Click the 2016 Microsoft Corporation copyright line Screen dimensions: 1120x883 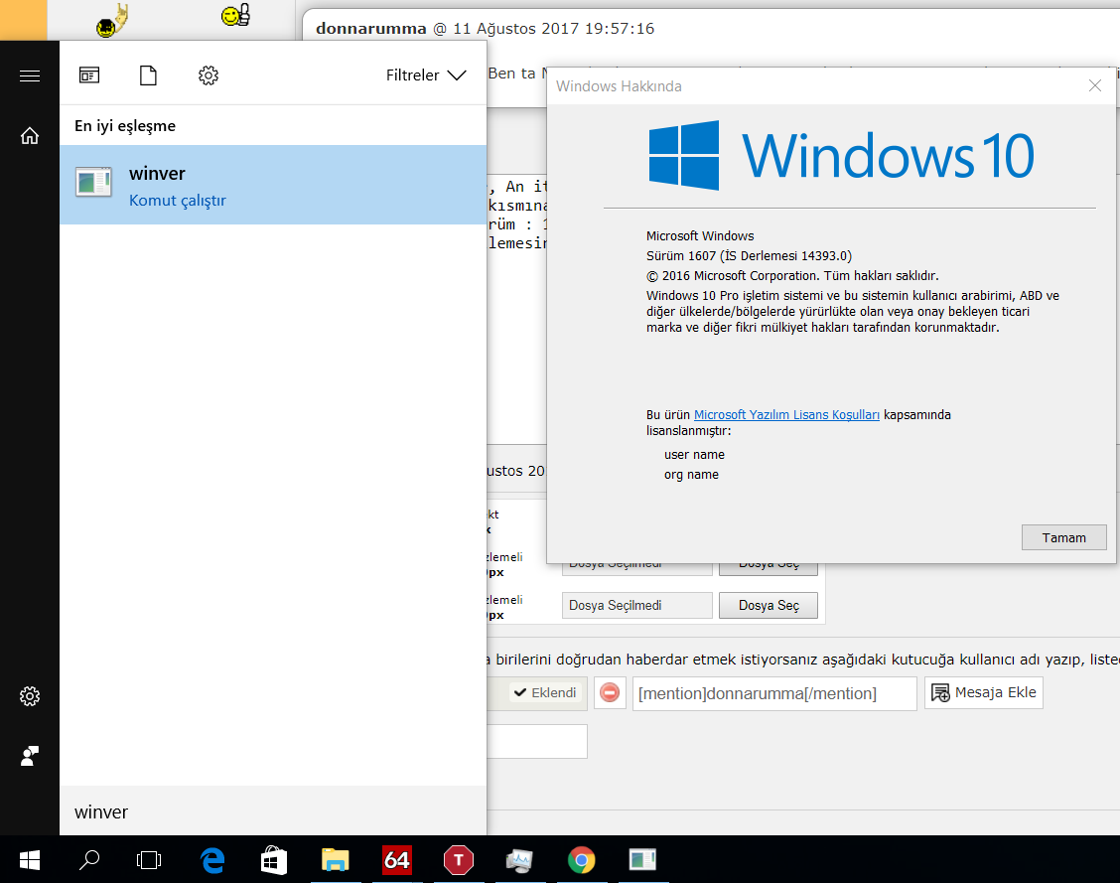pos(792,276)
